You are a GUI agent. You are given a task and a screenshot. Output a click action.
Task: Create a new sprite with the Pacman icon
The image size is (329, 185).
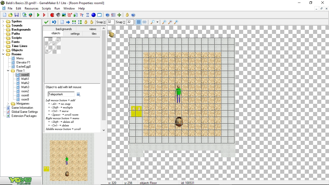coord(52,15)
